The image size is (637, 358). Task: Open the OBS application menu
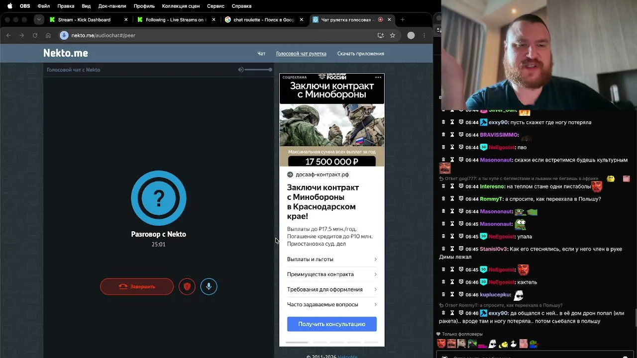point(25,6)
